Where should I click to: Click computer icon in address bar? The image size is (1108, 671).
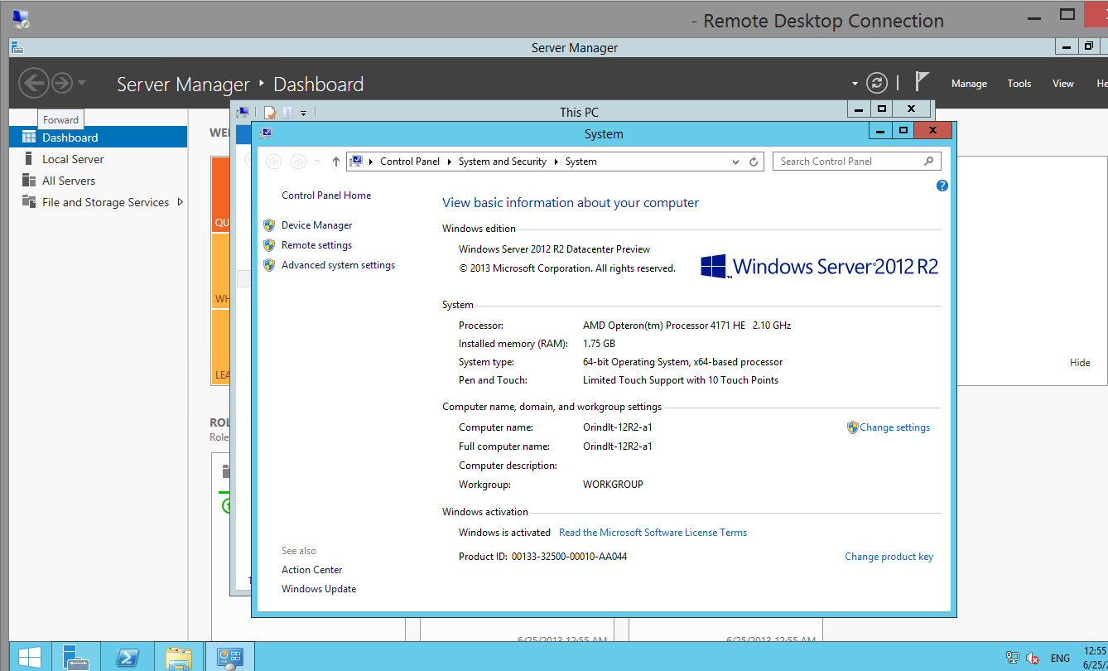pos(356,162)
